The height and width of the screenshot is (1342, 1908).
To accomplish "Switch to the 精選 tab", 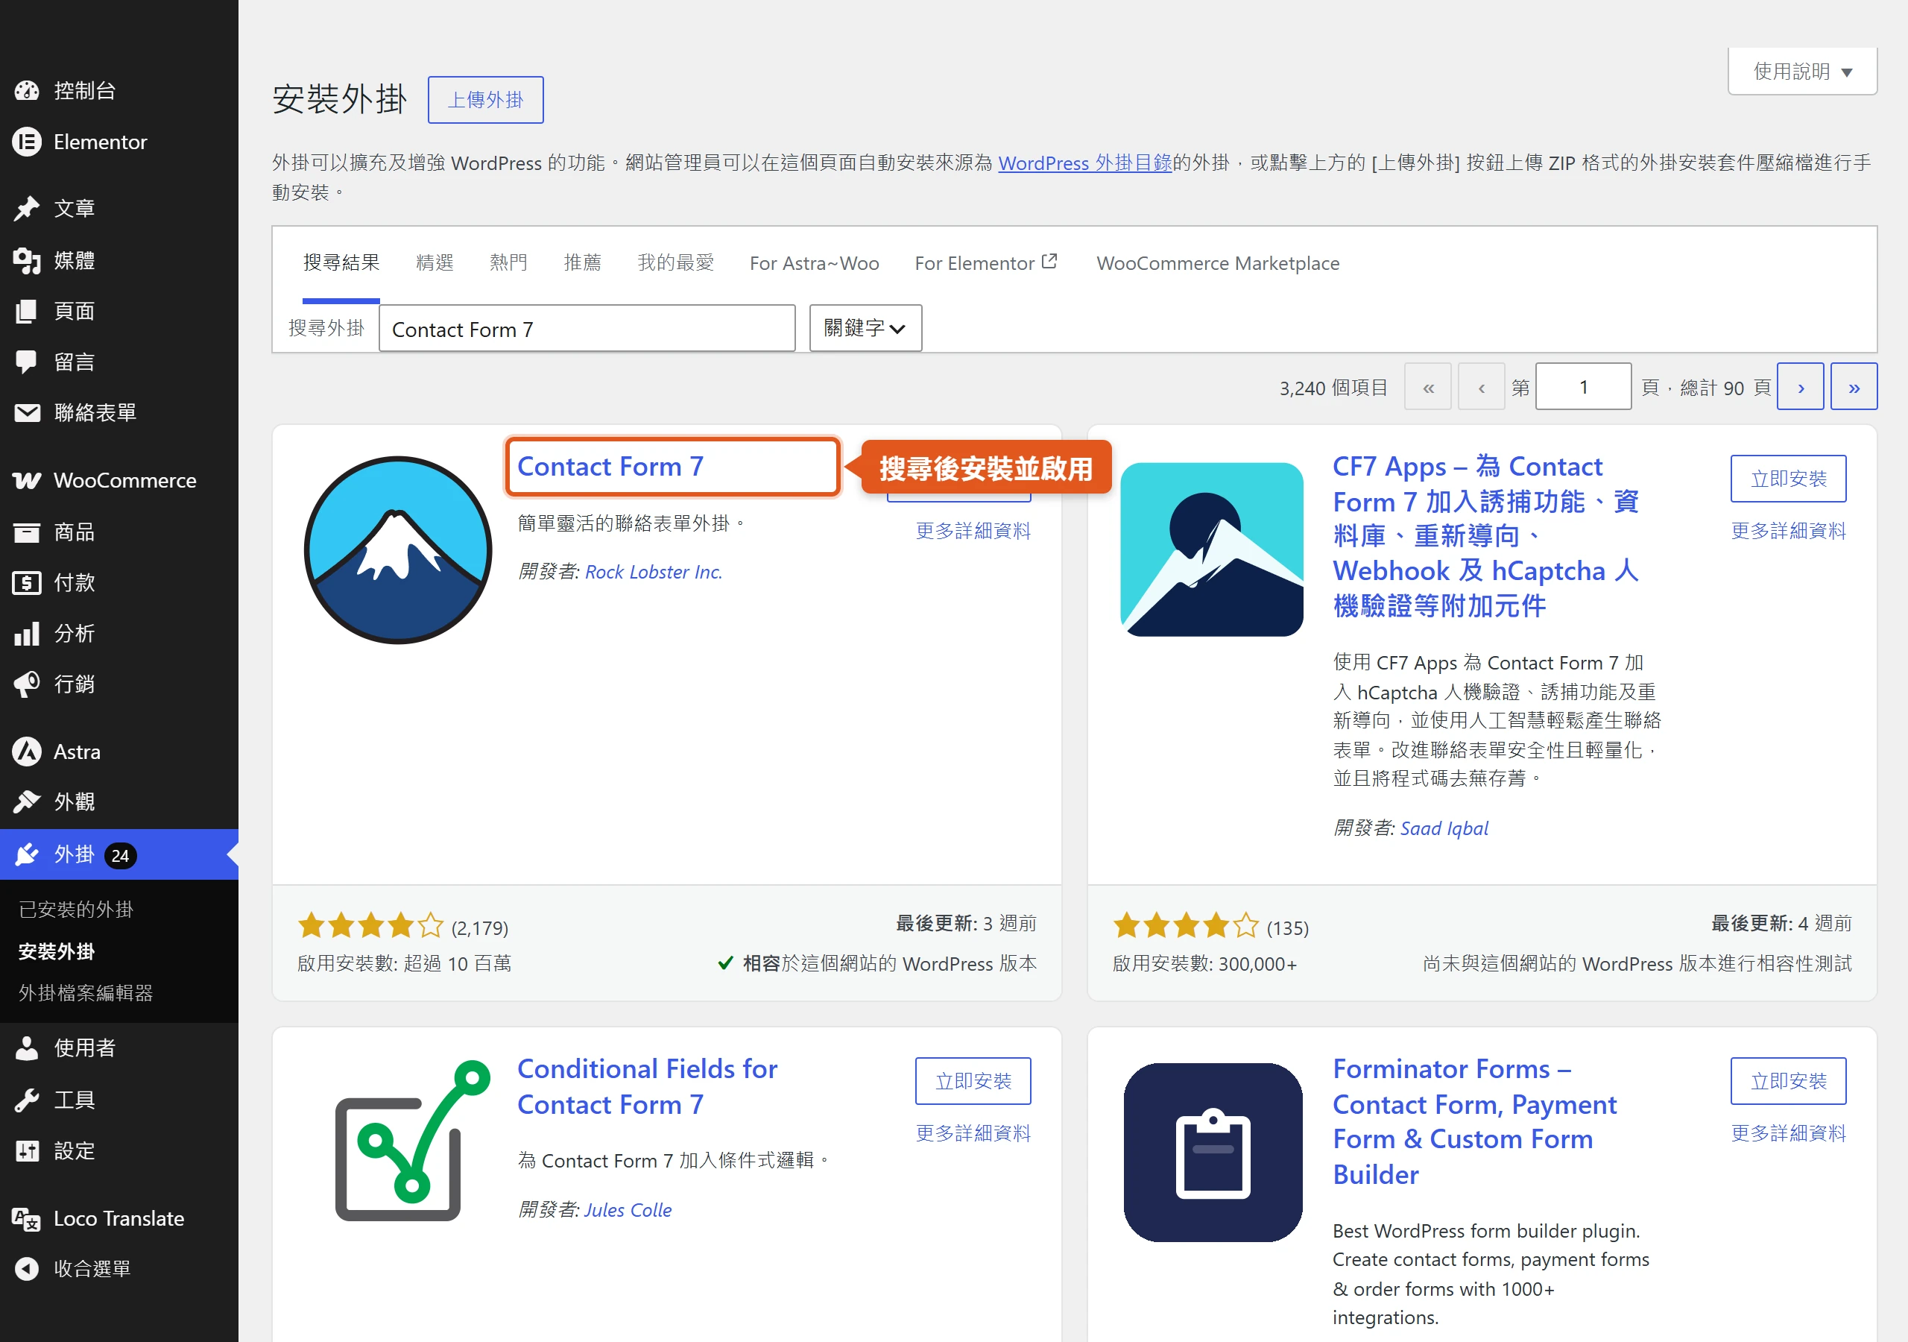I will pyautogui.click(x=435, y=262).
